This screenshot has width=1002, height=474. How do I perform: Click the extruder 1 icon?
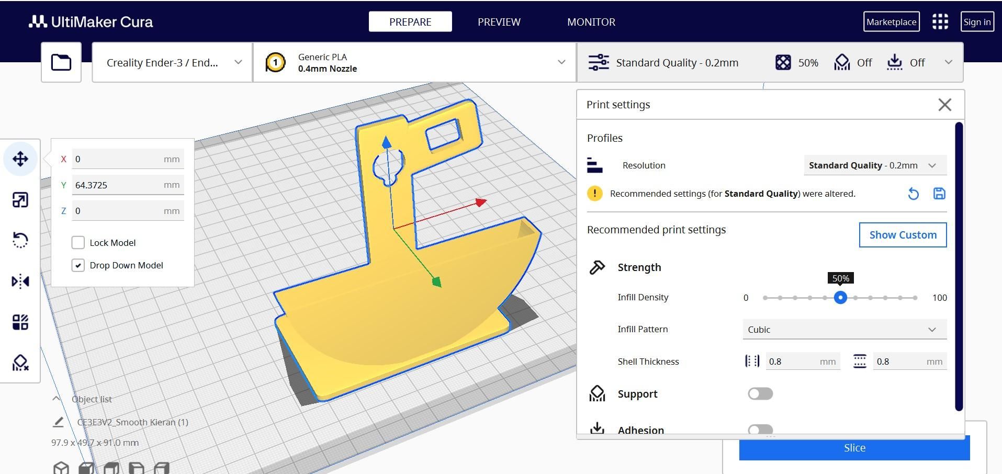pyautogui.click(x=275, y=63)
